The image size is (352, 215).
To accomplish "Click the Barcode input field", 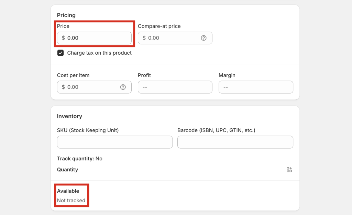I will pyautogui.click(x=235, y=142).
